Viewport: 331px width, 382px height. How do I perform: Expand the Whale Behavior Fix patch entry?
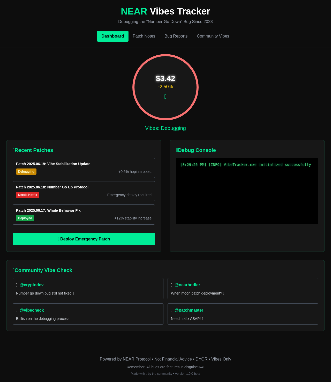(84, 214)
